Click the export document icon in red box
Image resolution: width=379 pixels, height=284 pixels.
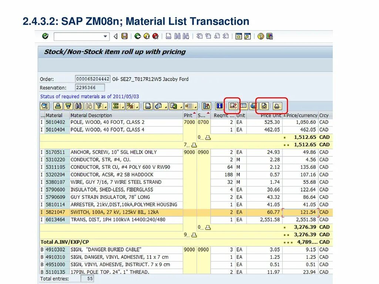tap(264, 106)
